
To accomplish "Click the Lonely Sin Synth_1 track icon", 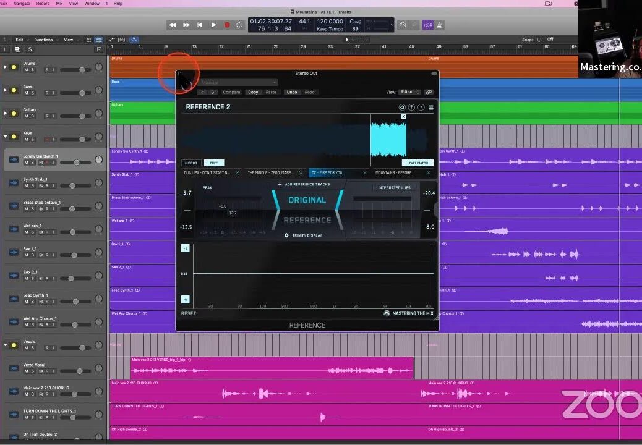I will click(x=14, y=159).
